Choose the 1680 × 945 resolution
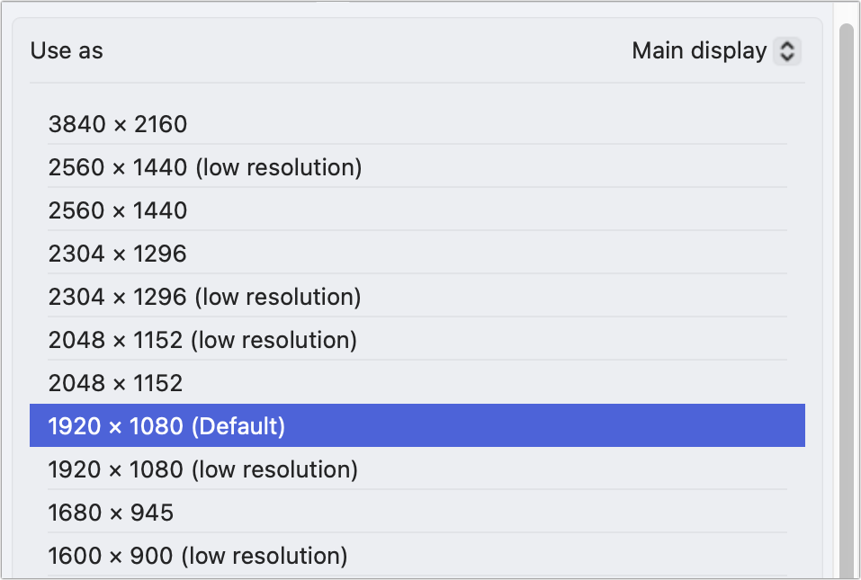The width and height of the screenshot is (861, 580). point(111,513)
